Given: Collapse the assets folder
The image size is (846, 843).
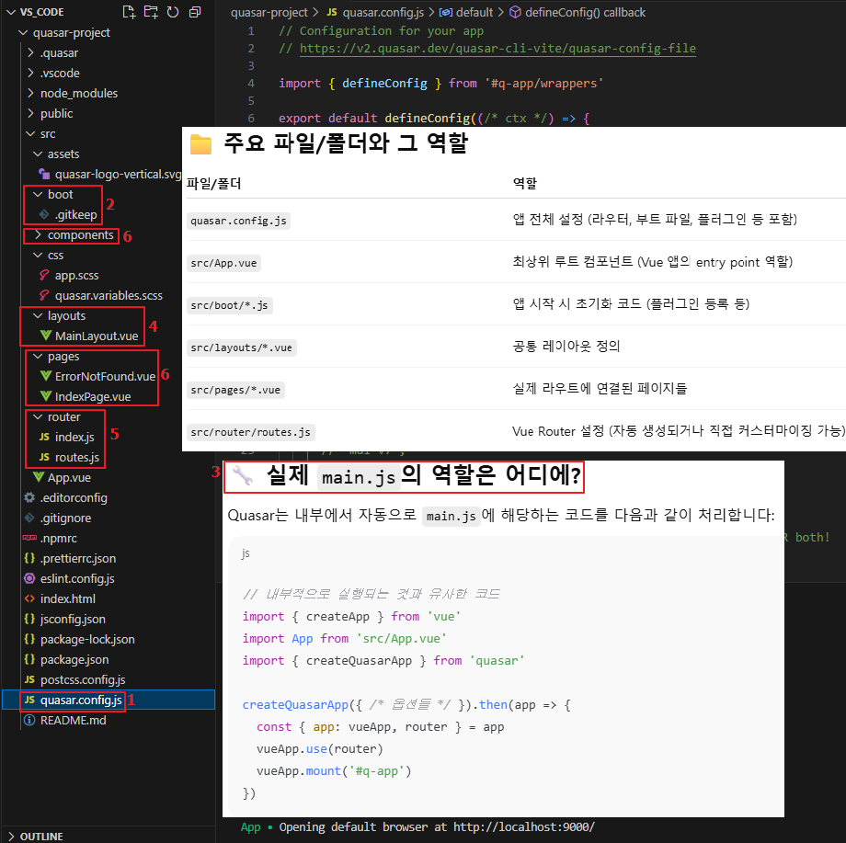Looking at the screenshot, I should tap(38, 154).
